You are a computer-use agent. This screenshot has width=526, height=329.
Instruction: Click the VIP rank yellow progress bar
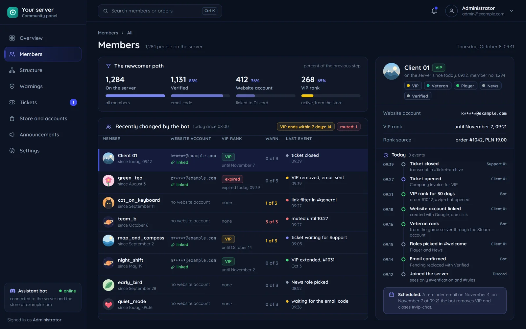(x=331, y=96)
